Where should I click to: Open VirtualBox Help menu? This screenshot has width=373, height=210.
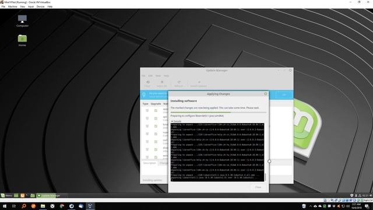click(x=50, y=6)
